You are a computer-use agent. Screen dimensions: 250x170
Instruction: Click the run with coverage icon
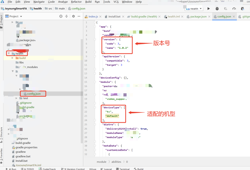pos(225,9)
